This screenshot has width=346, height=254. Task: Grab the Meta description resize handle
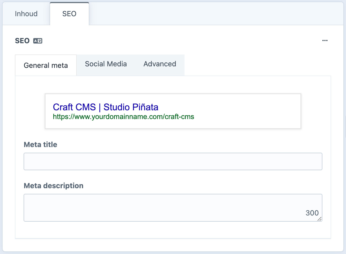click(x=320, y=219)
